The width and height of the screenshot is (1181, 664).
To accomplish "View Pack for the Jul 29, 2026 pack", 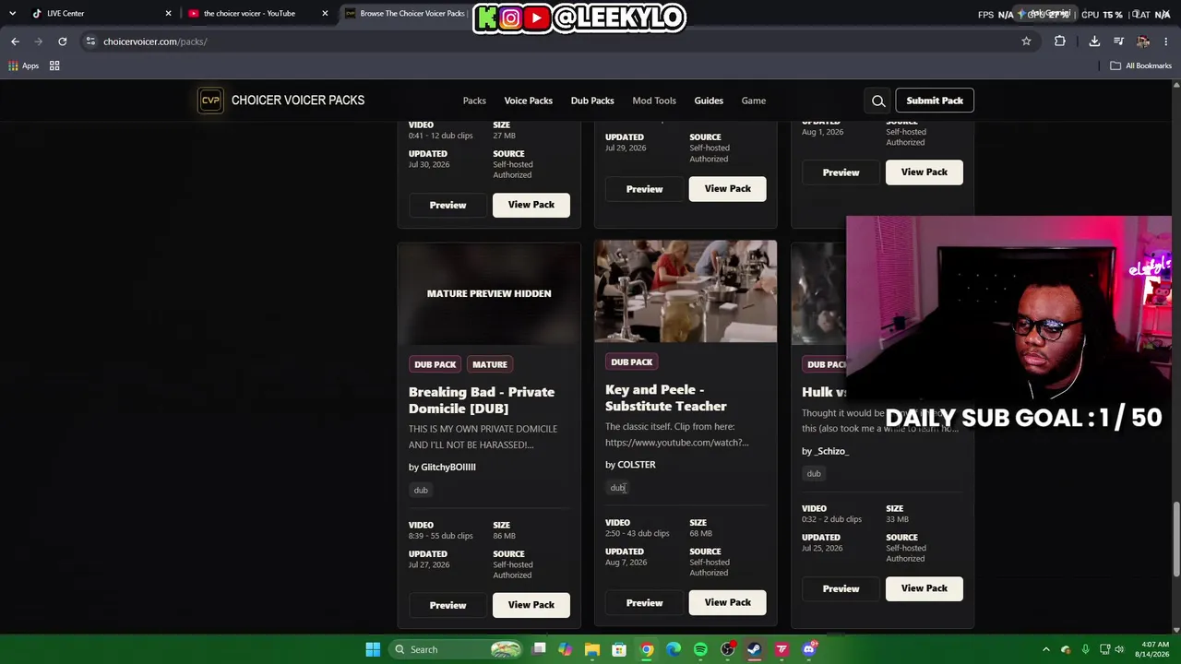I will click(728, 188).
